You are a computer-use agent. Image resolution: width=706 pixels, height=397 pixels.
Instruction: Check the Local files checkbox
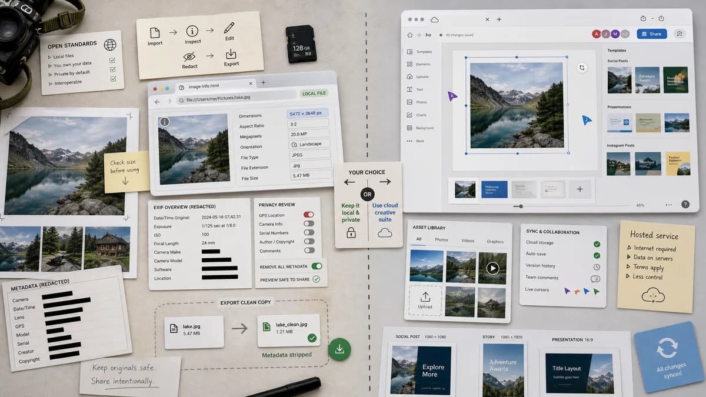[x=112, y=59]
